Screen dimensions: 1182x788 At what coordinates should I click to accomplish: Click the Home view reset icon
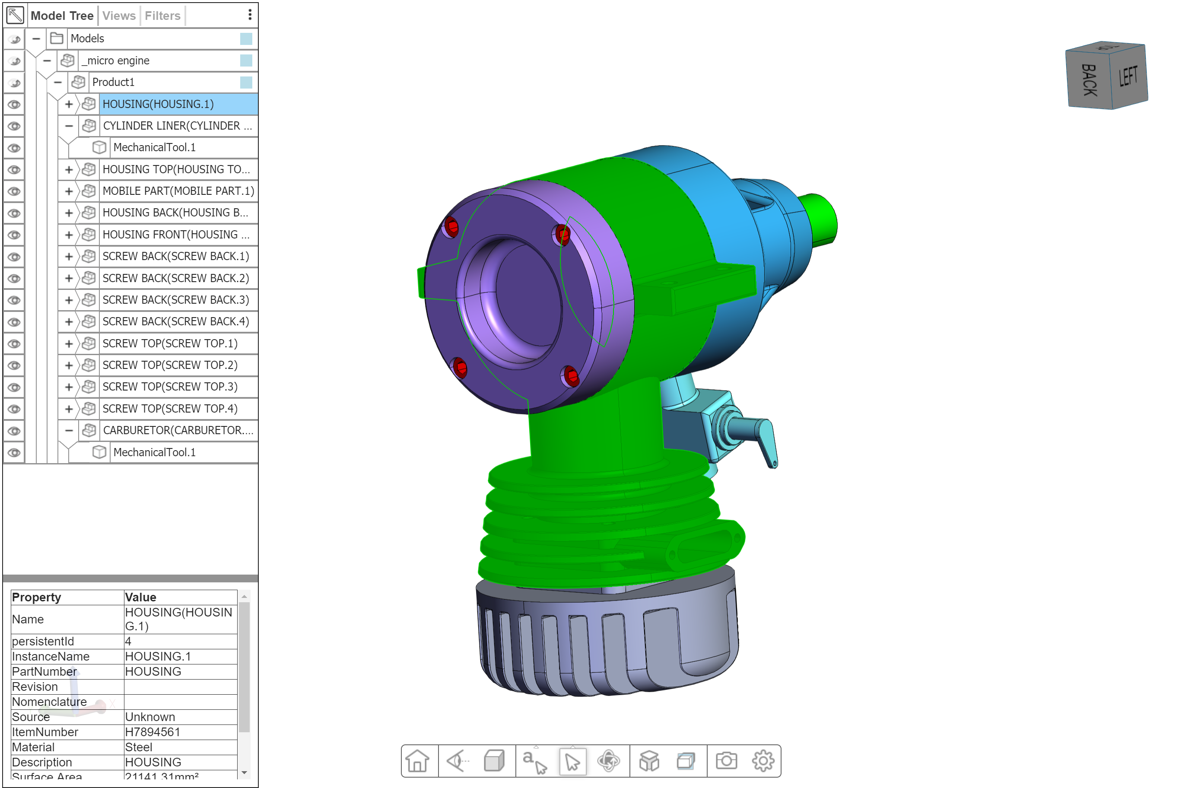pyautogui.click(x=417, y=761)
